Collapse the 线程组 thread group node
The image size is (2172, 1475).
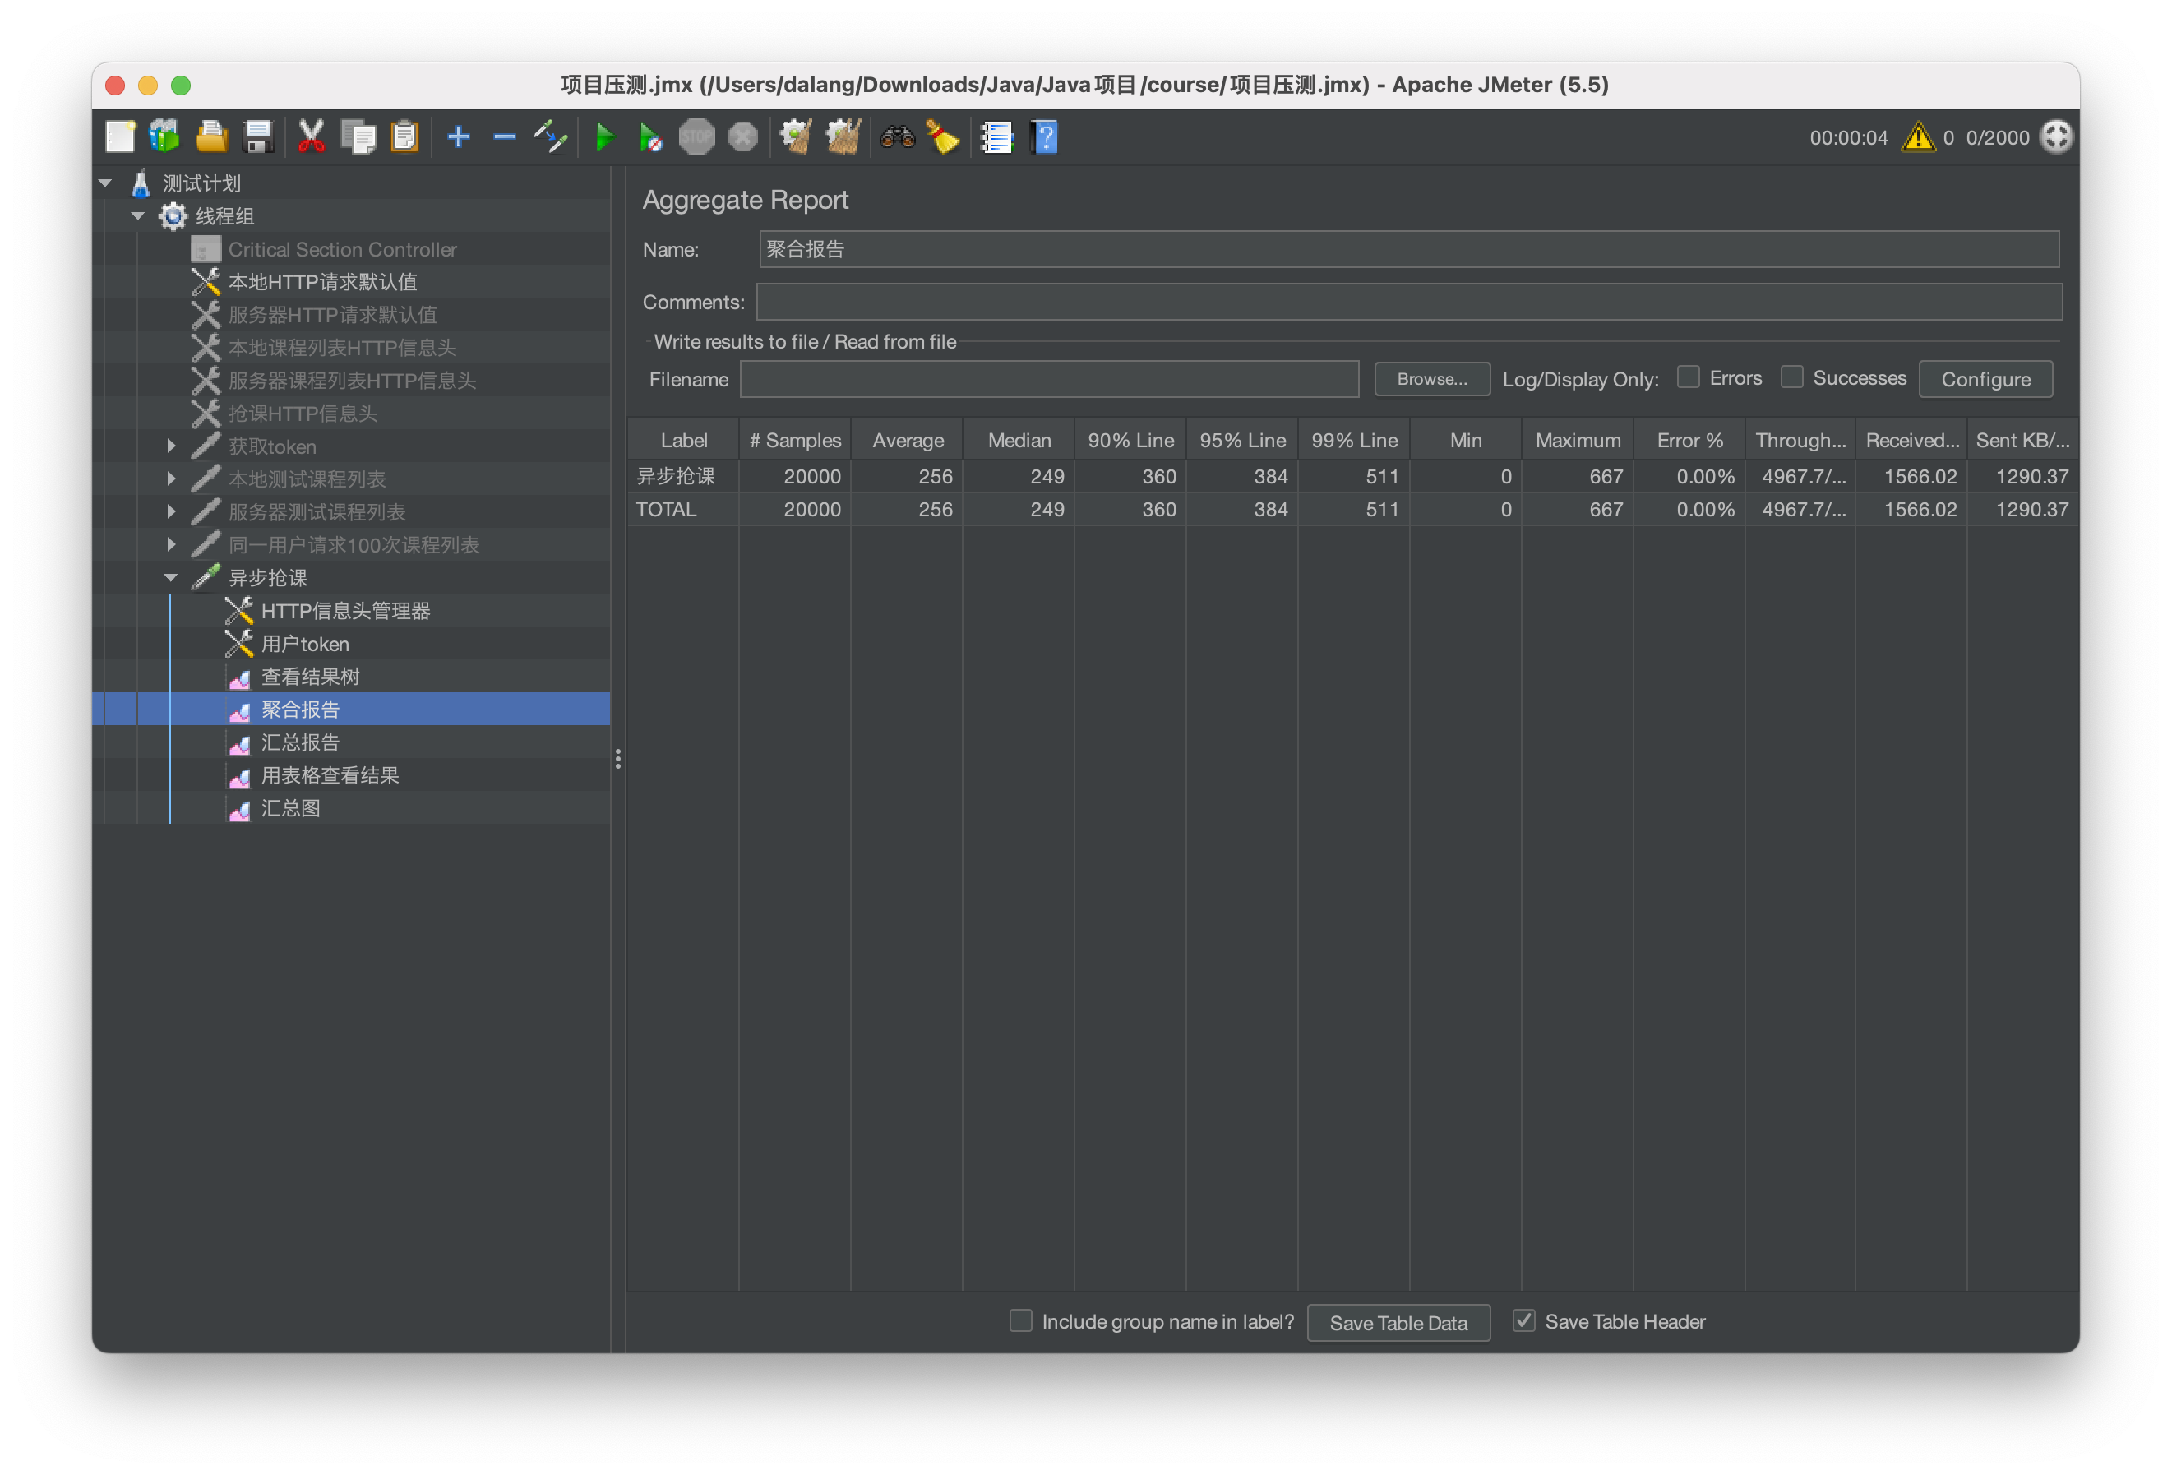pyautogui.click(x=138, y=216)
